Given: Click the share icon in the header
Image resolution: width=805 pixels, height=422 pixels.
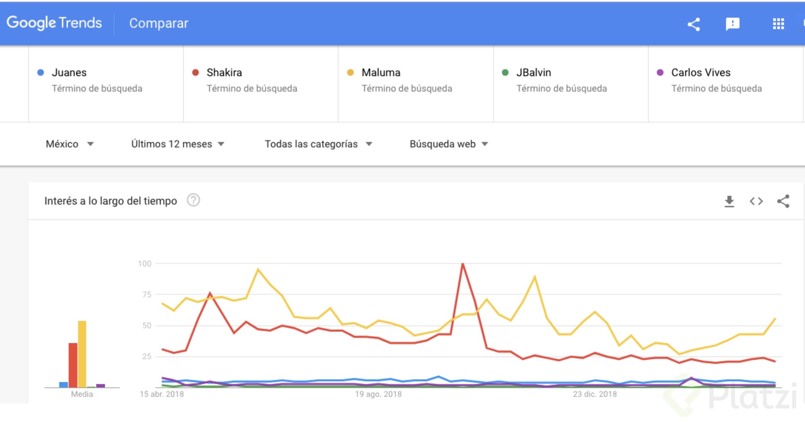Looking at the screenshot, I should point(694,24).
